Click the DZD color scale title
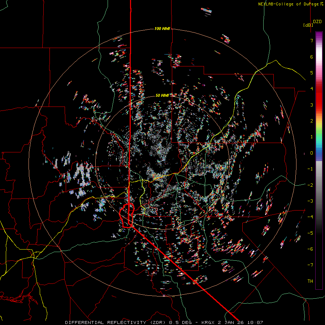The height and width of the screenshot is (325, 325). click(x=317, y=22)
